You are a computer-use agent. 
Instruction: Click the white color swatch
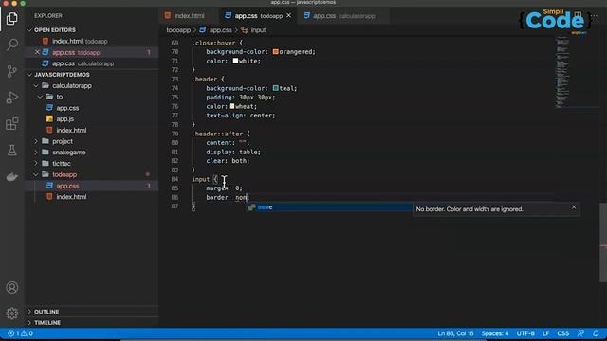(235, 61)
